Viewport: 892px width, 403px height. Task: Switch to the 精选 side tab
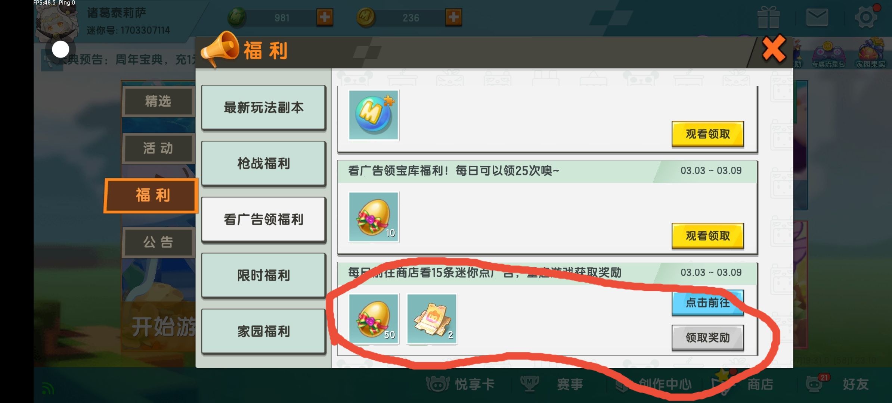(x=158, y=101)
